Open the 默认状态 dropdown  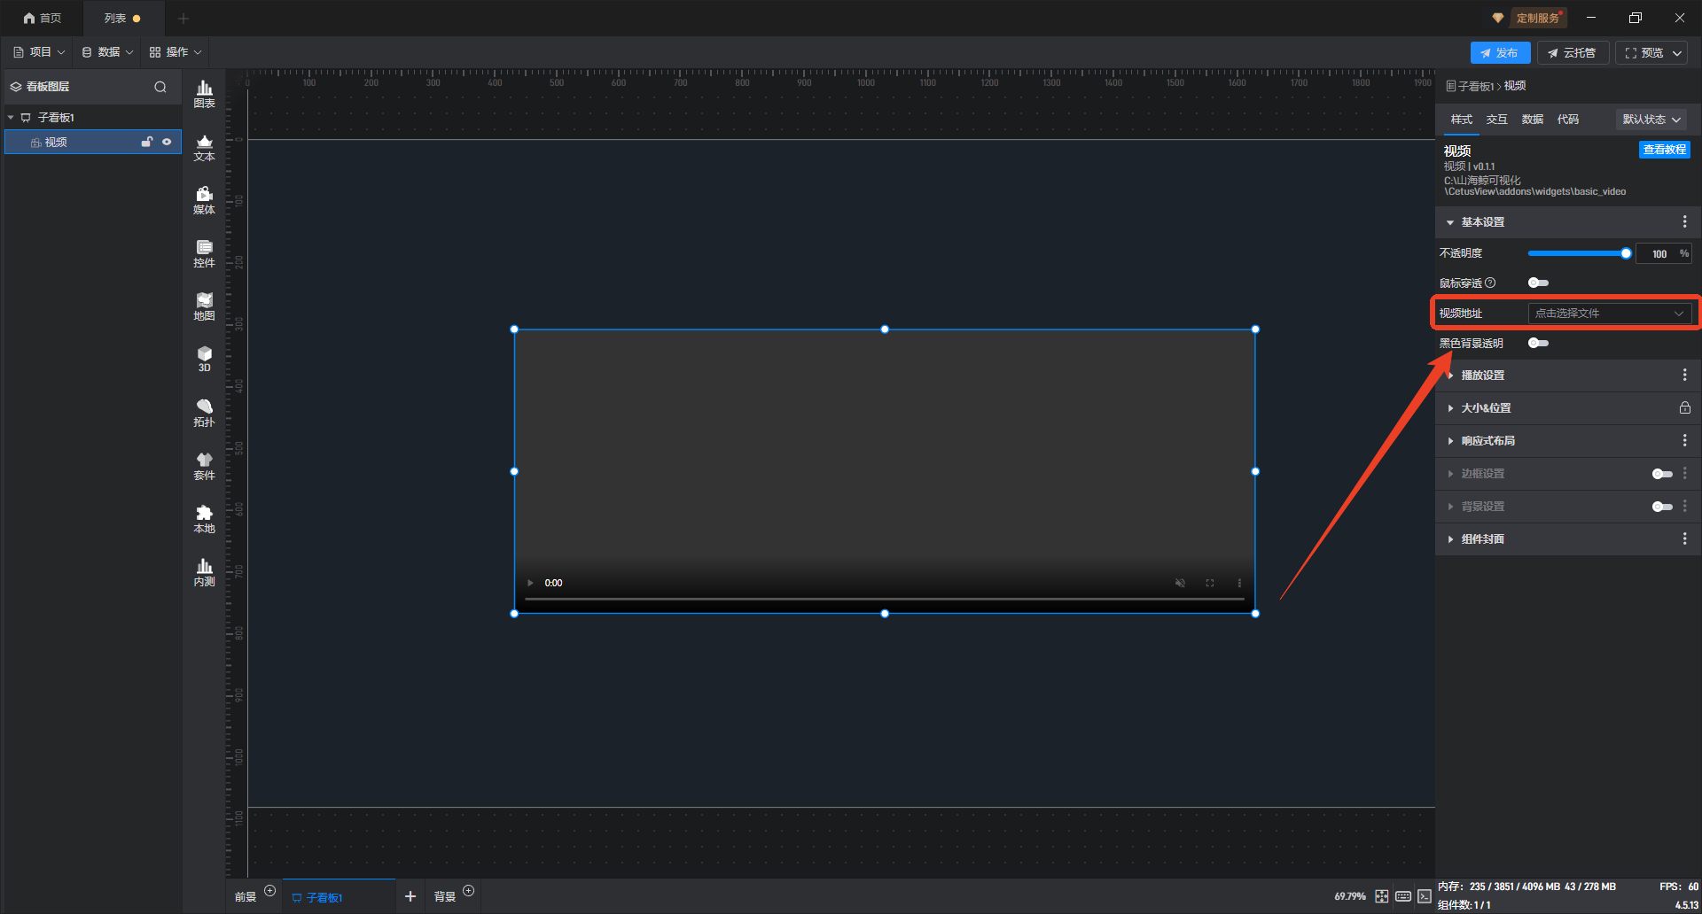tap(1651, 120)
